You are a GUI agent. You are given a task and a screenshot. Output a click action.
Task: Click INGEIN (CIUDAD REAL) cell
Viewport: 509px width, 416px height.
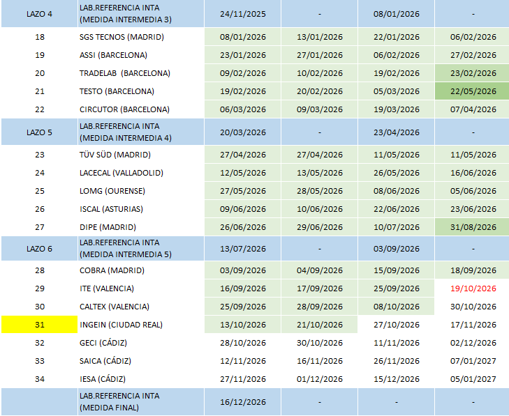141,325
